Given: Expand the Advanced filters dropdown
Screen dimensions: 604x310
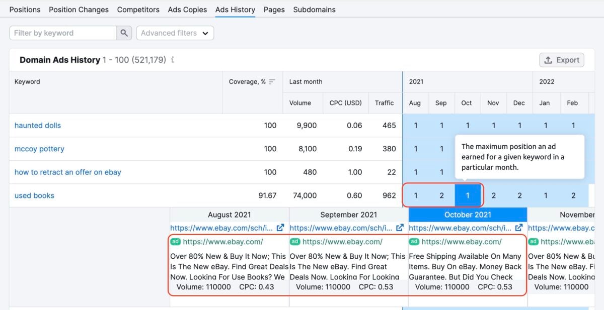Looking at the screenshot, I should point(175,33).
